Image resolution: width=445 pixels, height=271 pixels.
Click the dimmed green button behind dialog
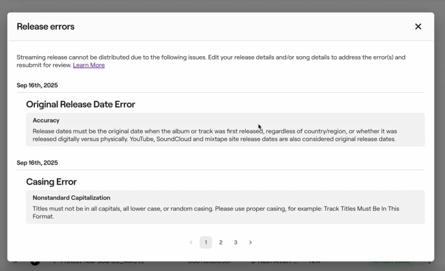click(x=391, y=262)
